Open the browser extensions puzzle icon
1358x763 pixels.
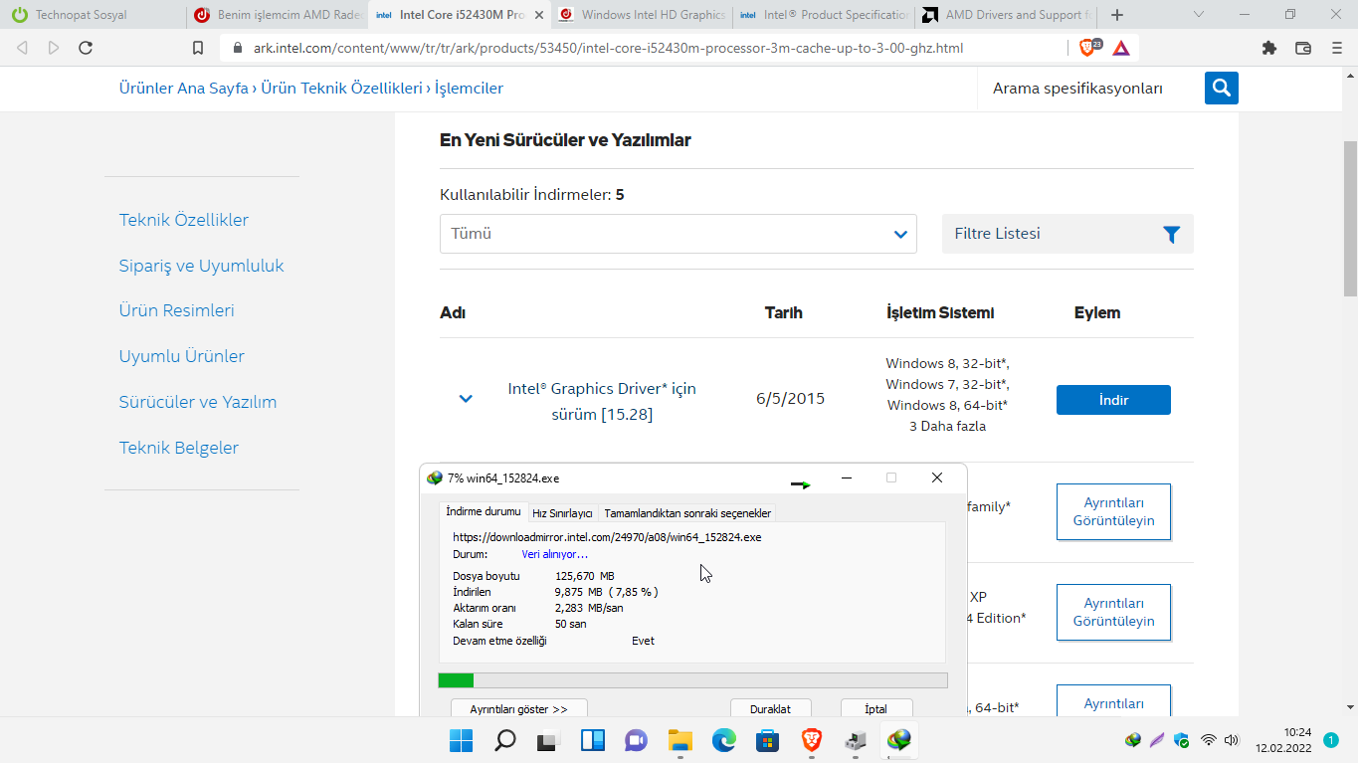(1269, 48)
